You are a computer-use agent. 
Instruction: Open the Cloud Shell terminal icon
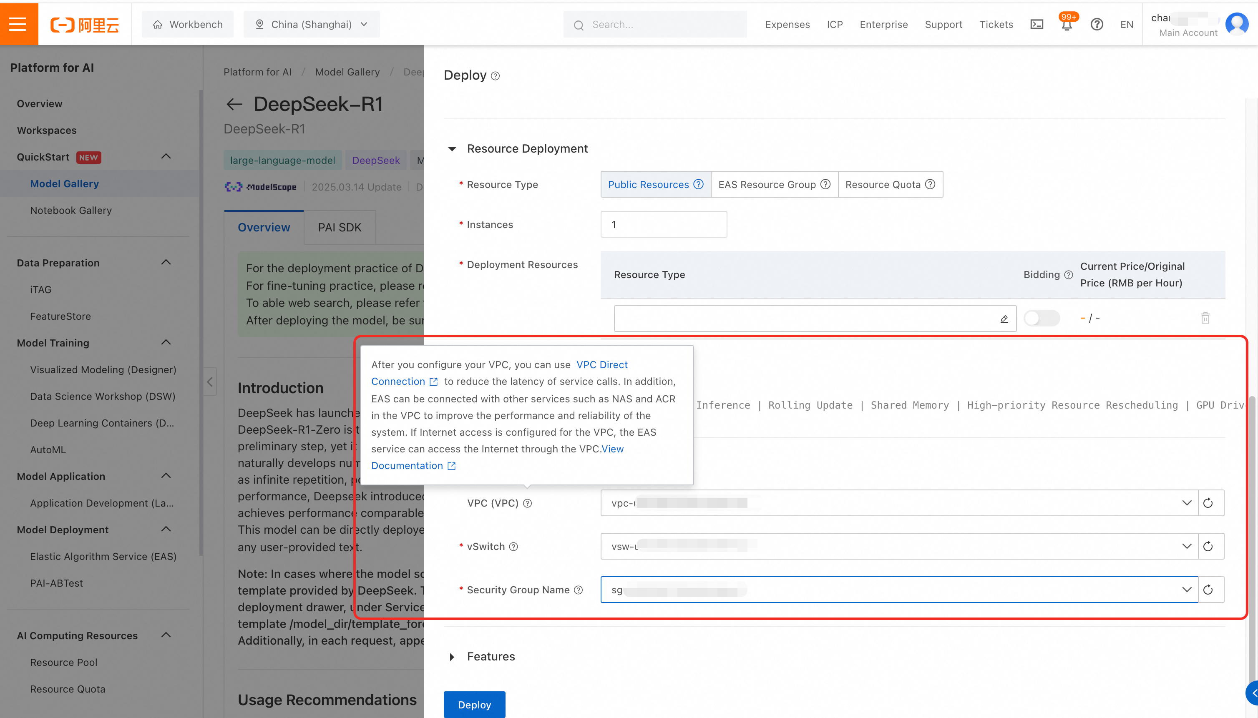coord(1037,24)
